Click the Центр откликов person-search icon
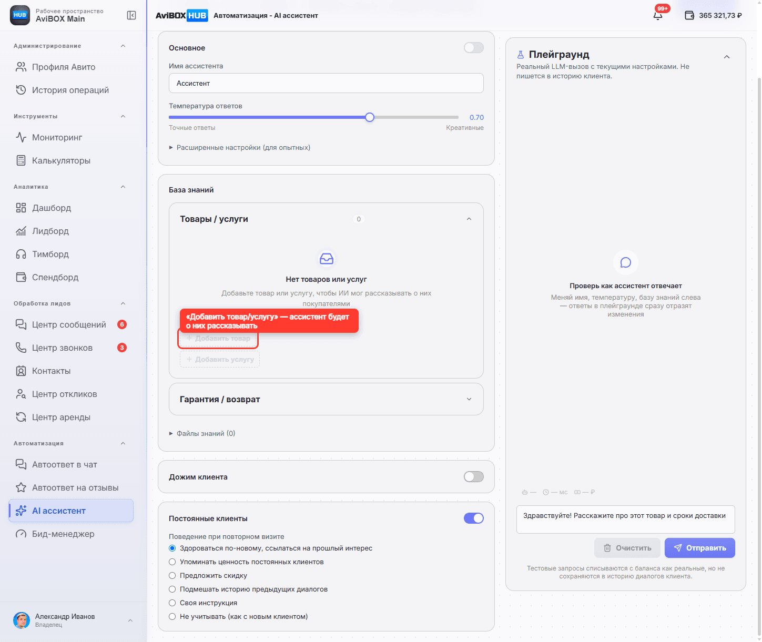Viewport: 762px width, 642px height. (x=21, y=394)
